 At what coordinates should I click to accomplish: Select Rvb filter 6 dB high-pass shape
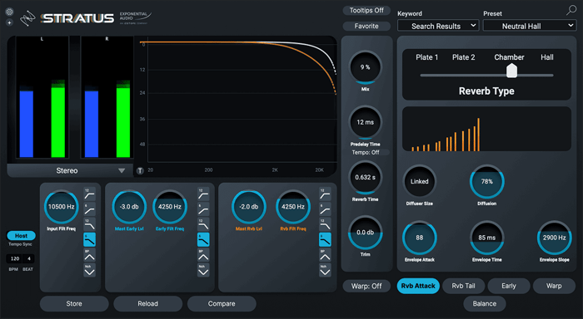325,209
